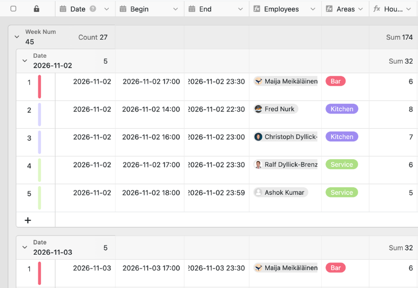Screen dimensions: 418x288
Task: Click the fx icon of the Hours column
Action: pyautogui.click(x=377, y=9)
